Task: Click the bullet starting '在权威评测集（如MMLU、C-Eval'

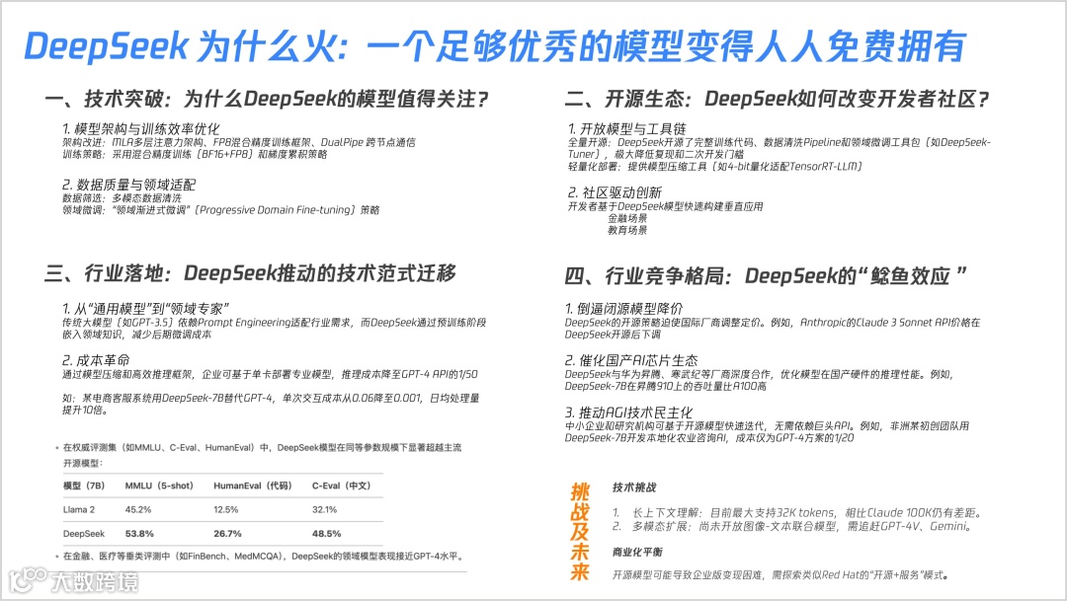Action: click(262, 455)
